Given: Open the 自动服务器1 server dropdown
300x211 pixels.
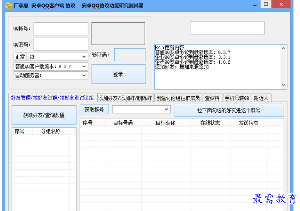Looking at the screenshot, I should pyautogui.click(x=51, y=76).
